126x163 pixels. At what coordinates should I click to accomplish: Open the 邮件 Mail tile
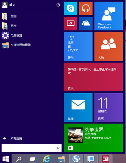tap(78, 108)
